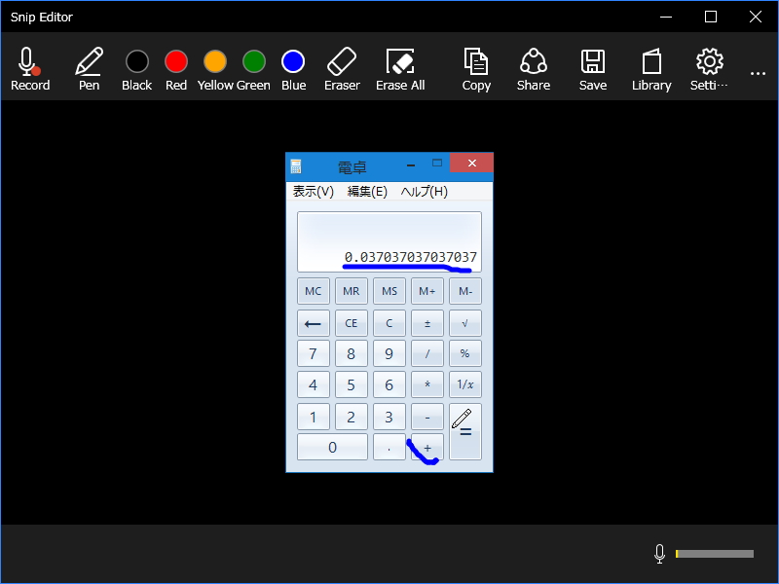Click digit 1 on the calculator
Image resolution: width=779 pixels, height=584 pixels.
coord(313,417)
